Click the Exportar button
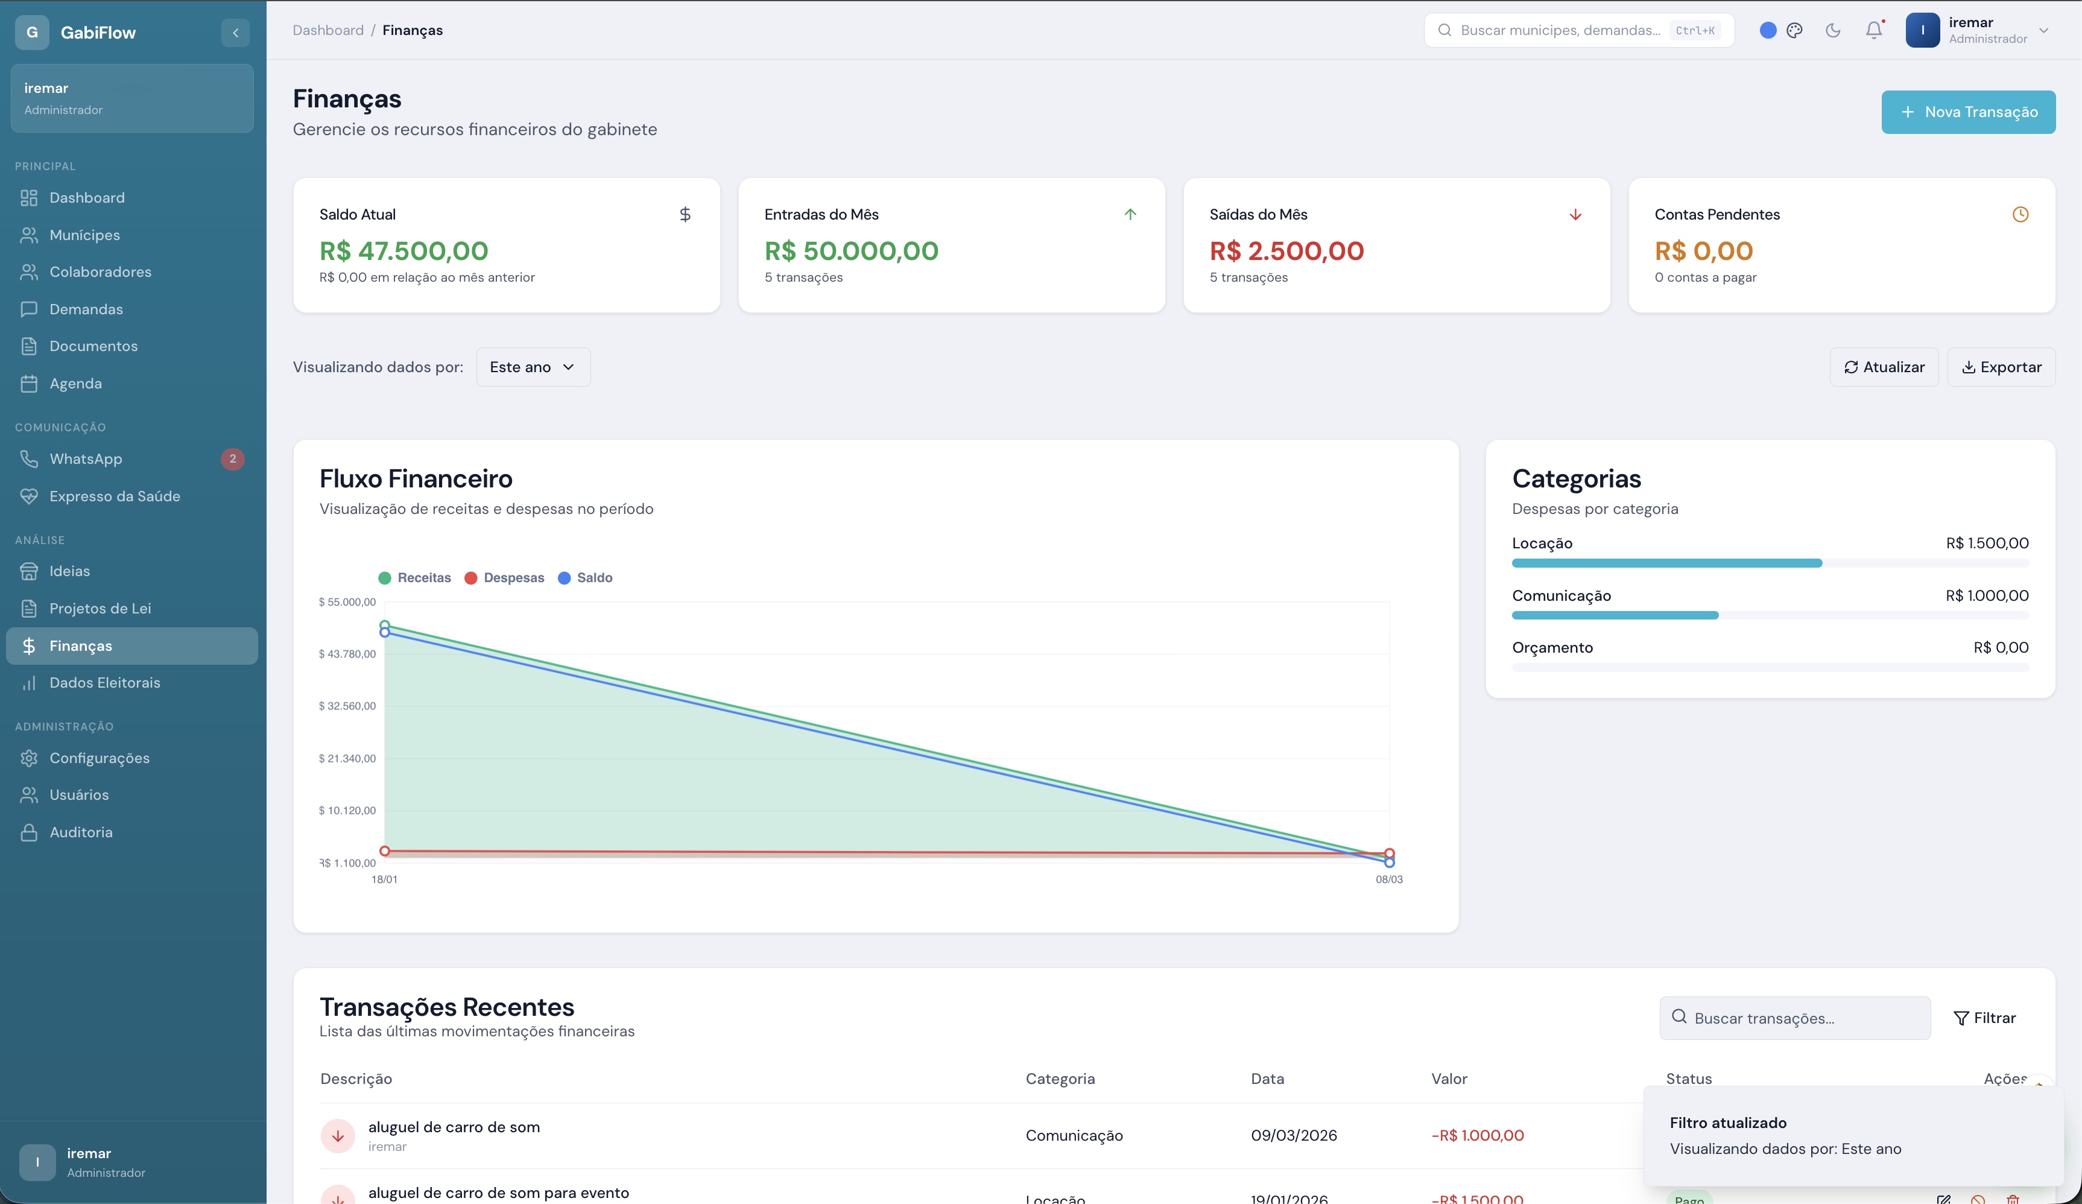 (2001, 367)
